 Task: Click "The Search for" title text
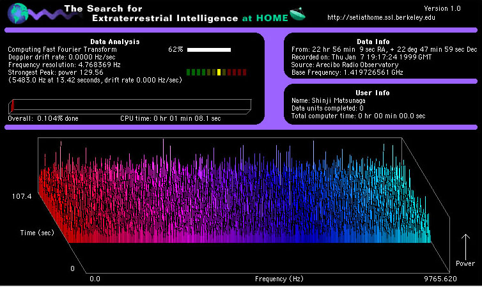tap(104, 8)
